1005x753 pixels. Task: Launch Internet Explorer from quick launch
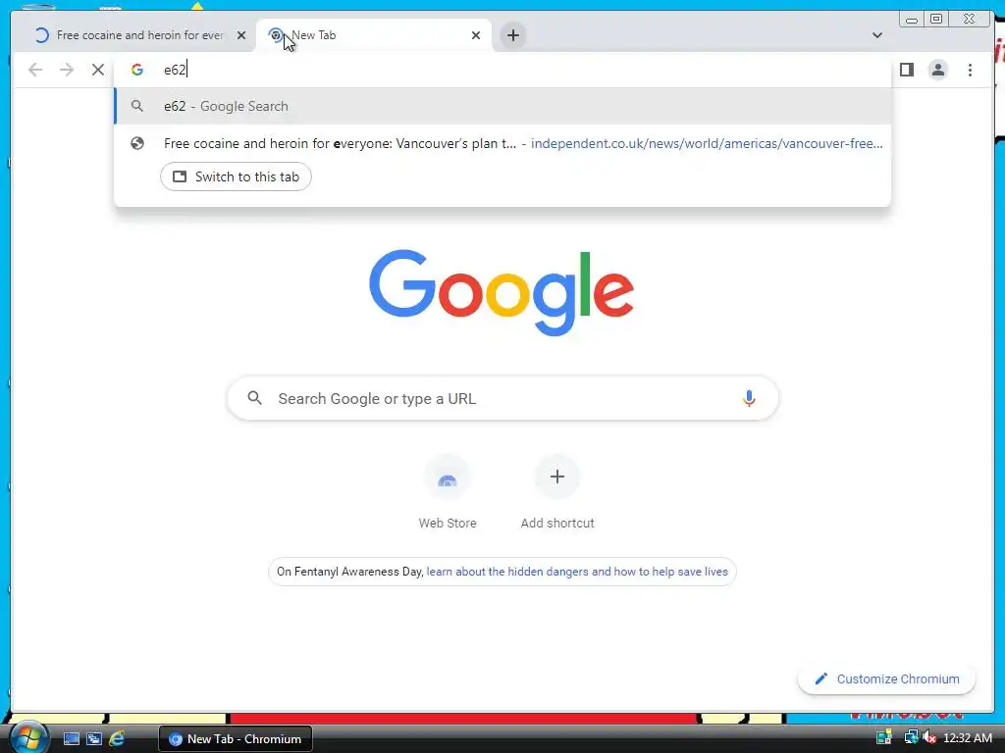(117, 739)
